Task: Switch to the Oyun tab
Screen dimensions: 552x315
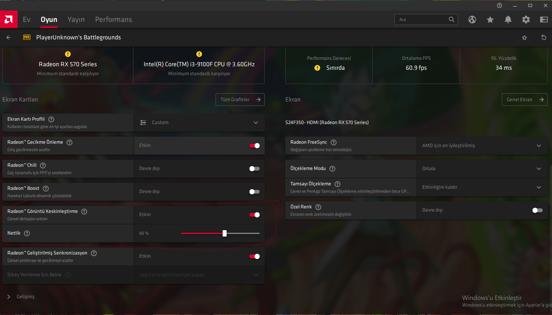Action: [x=49, y=20]
